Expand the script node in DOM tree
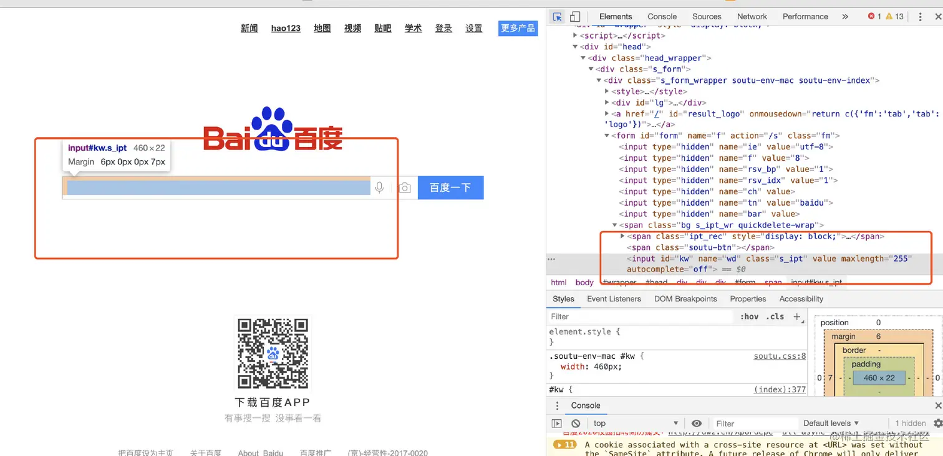This screenshot has height=456, width=943. tap(575, 36)
